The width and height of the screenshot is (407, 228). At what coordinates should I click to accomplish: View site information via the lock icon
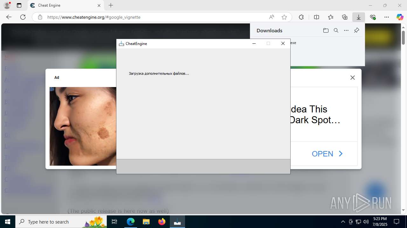tap(40, 17)
